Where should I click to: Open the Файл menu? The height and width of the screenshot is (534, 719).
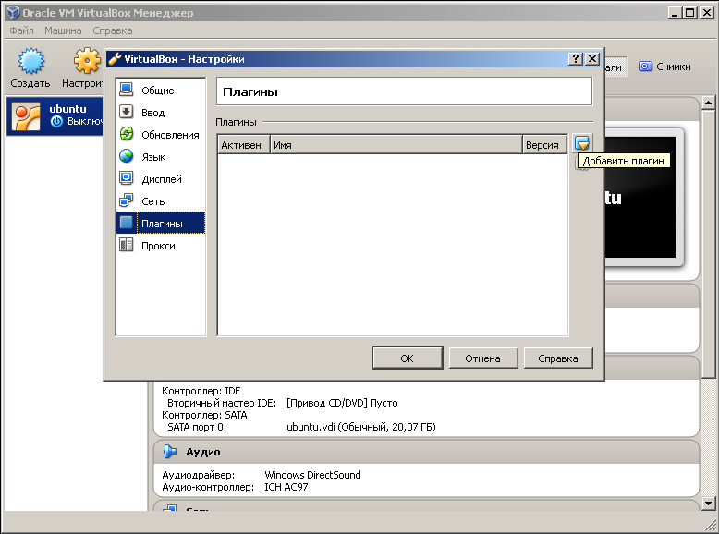click(21, 30)
